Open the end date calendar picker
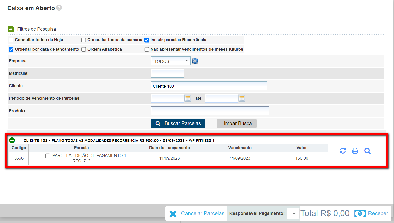 (242, 98)
